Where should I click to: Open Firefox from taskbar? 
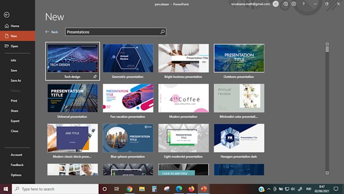191,189
